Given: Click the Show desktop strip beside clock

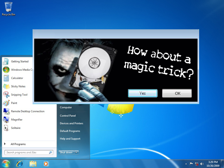Looking at the screenshot, I should pyautogui.click(x=222, y=164).
